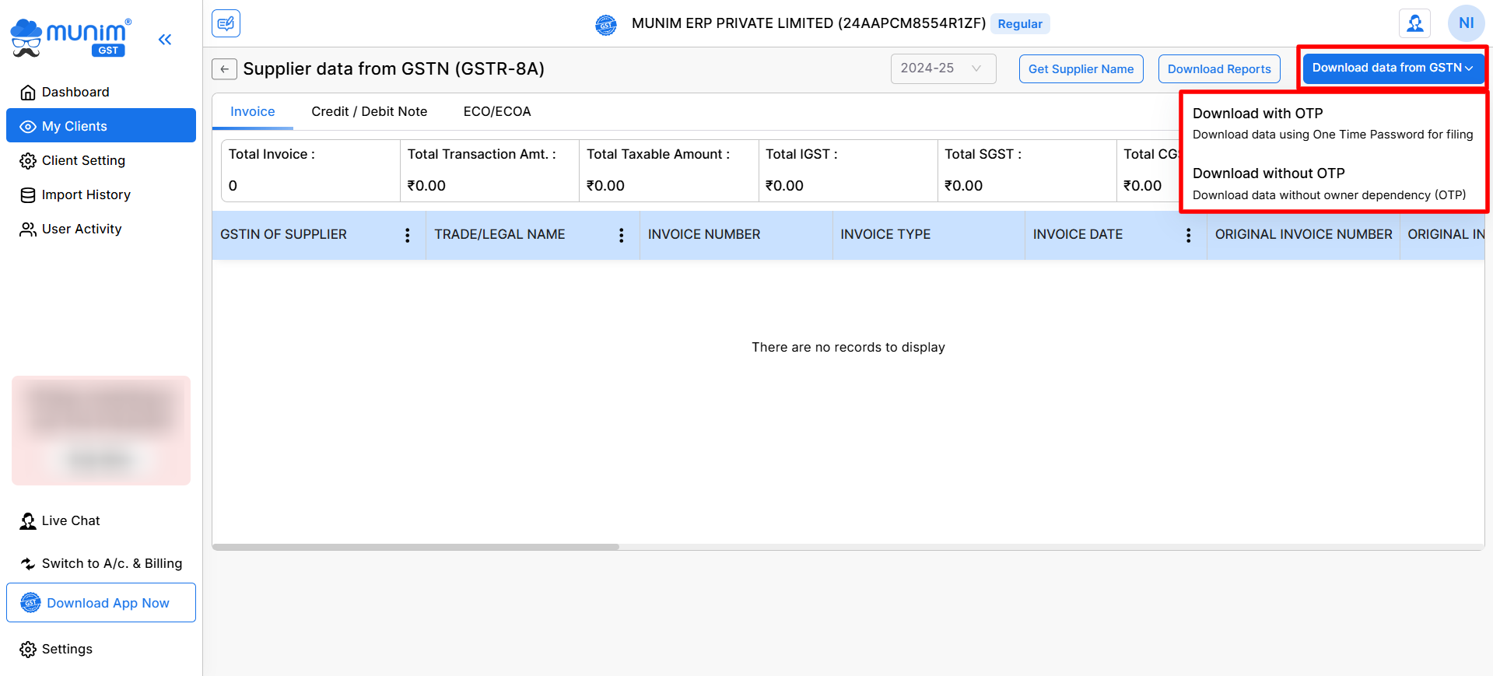Switch to the Credit / Debit Note tab
Viewport: 1493px width, 676px height.
coord(369,112)
